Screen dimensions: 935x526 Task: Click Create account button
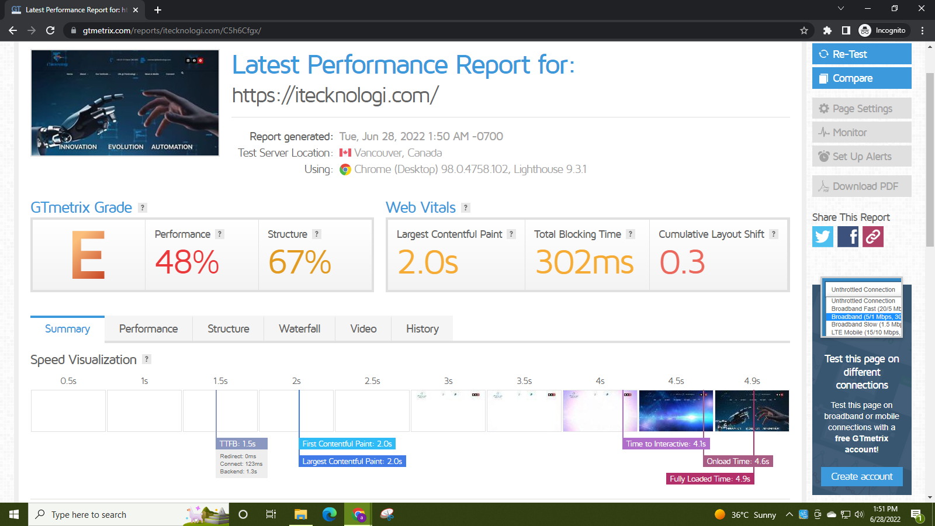[x=861, y=477]
